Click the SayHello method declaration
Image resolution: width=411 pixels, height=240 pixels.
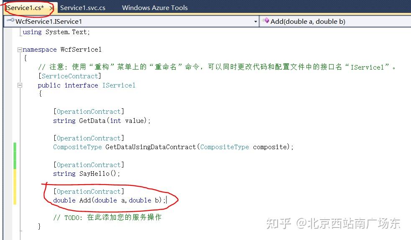pos(87,174)
